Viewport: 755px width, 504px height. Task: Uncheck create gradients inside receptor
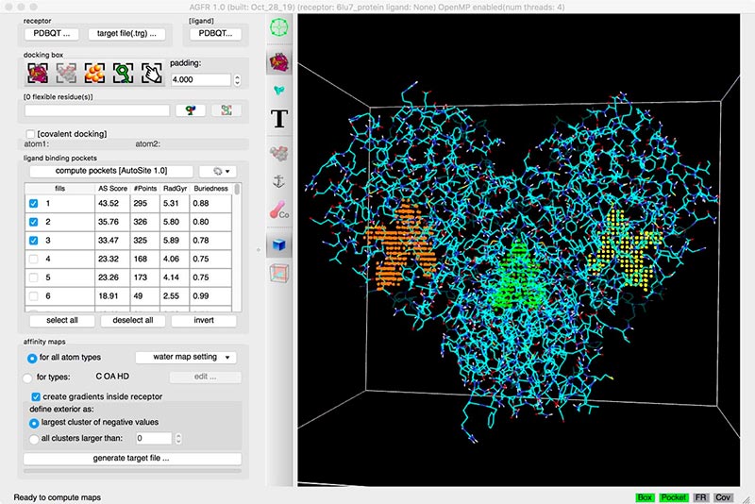pyautogui.click(x=37, y=396)
